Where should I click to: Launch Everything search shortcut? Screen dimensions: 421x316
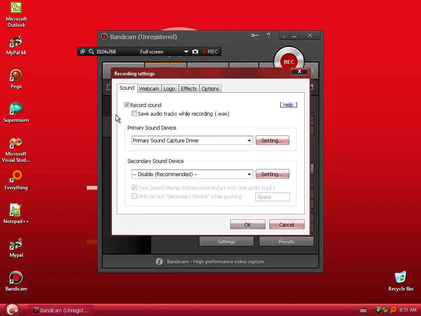pos(16,180)
